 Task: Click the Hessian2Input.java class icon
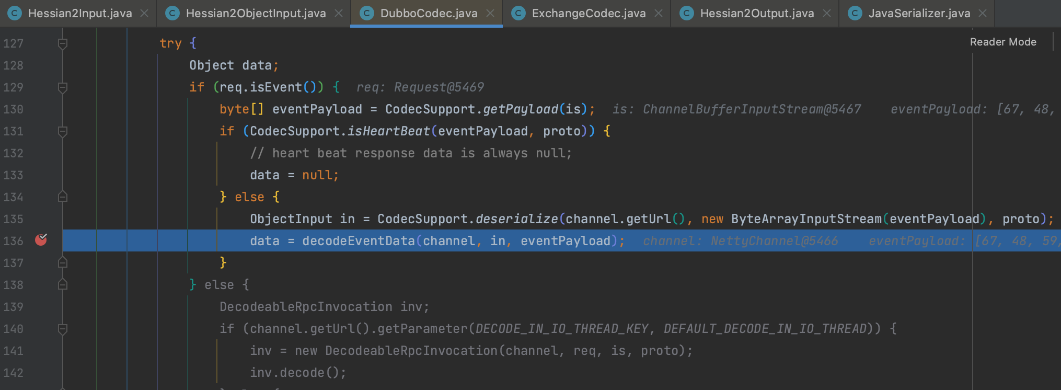click(14, 13)
